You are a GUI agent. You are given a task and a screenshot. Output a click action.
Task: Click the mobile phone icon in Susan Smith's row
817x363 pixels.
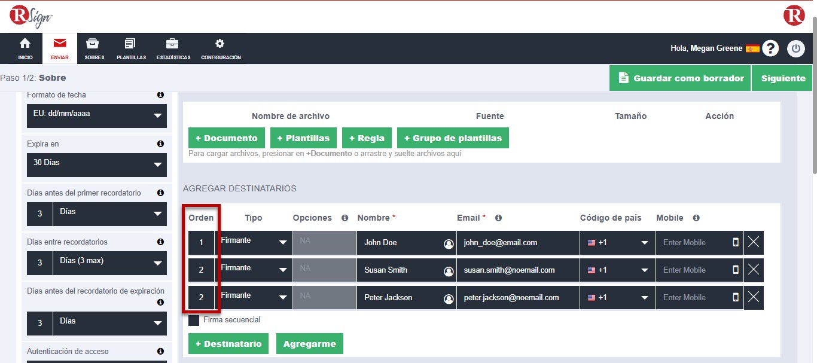point(737,270)
